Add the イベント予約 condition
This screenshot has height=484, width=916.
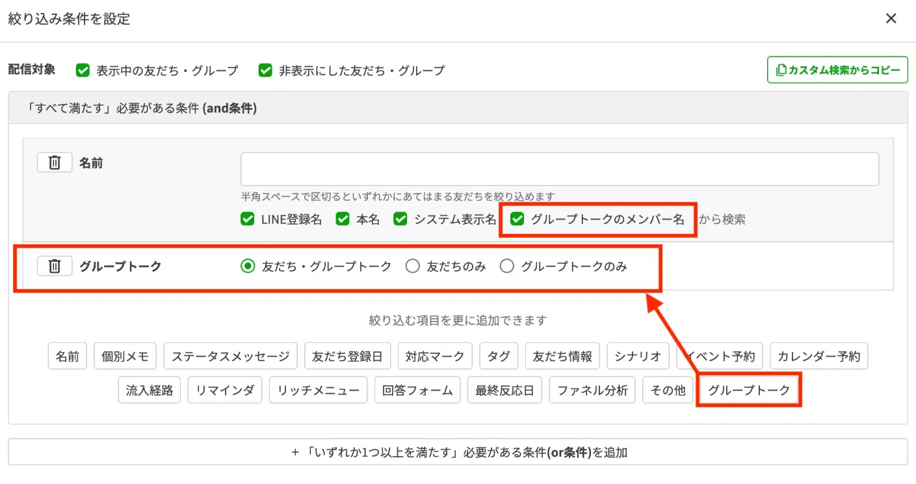(720, 356)
